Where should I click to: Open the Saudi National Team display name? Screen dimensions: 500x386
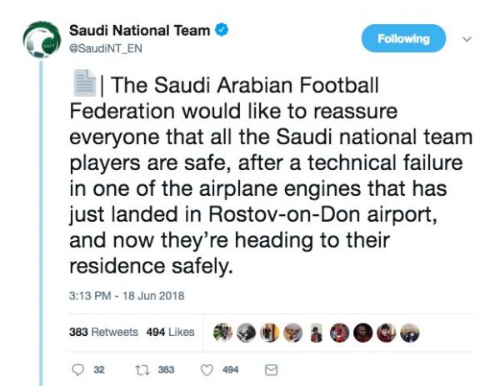coord(139,31)
